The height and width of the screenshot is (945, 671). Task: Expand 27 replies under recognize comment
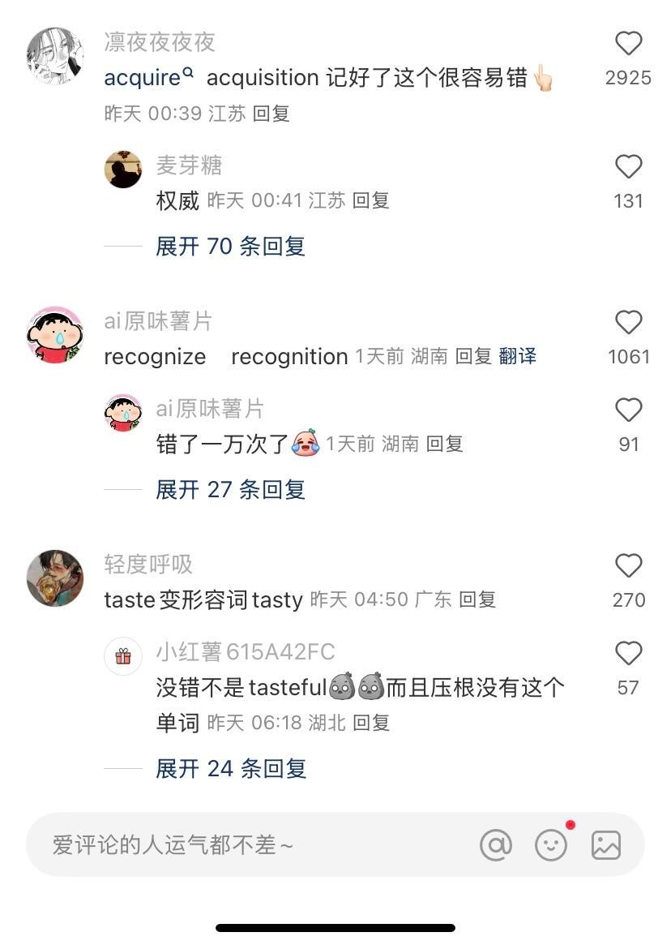231,490
